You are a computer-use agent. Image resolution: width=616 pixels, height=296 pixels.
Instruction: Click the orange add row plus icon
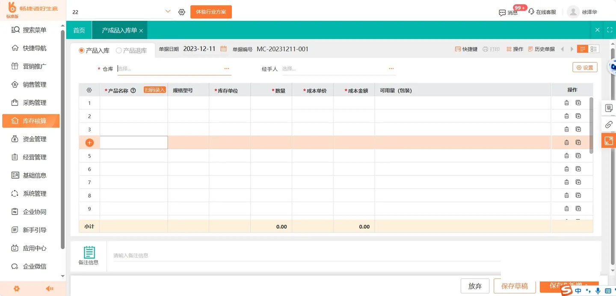pos(89,143)
